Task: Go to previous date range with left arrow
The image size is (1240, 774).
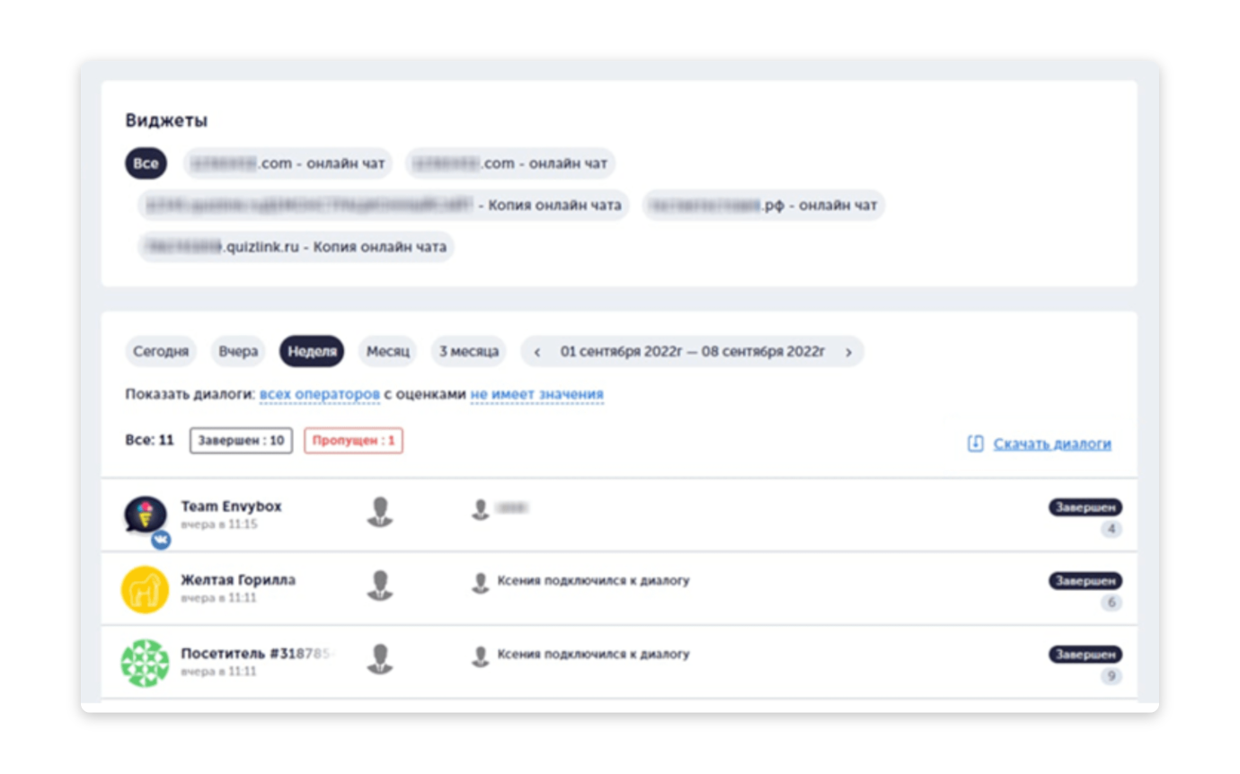Action: point(537,352)
